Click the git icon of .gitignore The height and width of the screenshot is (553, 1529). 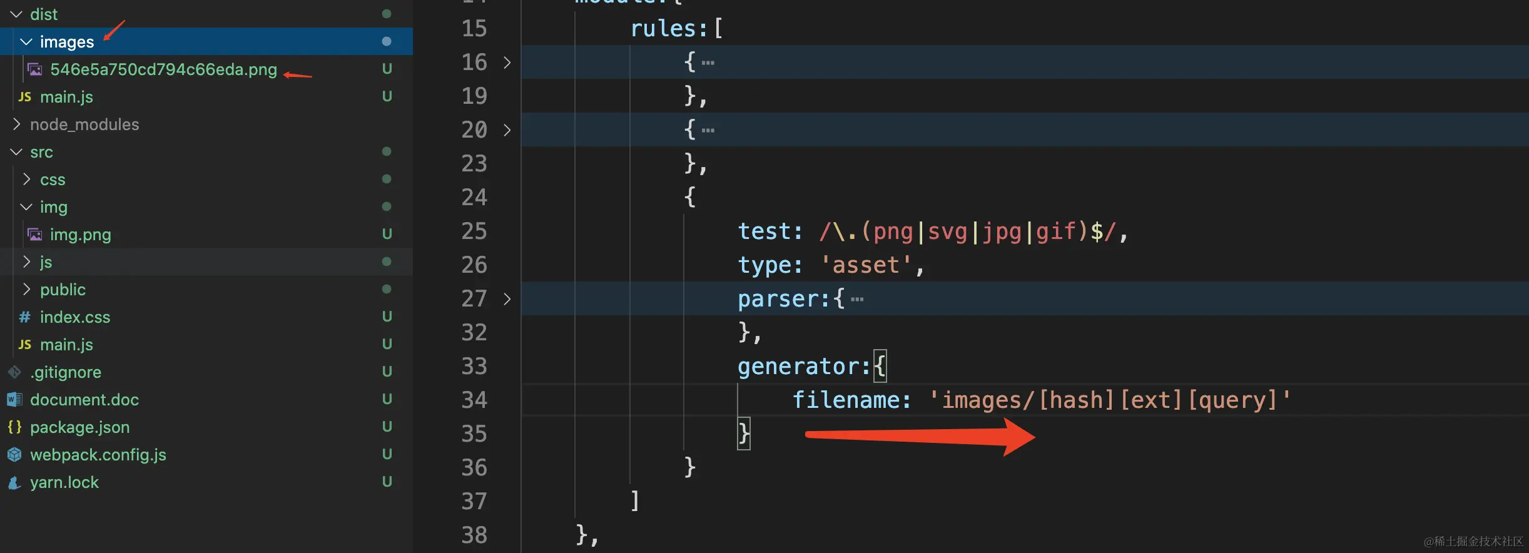15,372
